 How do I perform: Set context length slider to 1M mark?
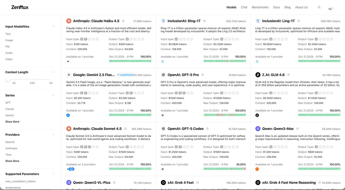(x=51, y=83)
